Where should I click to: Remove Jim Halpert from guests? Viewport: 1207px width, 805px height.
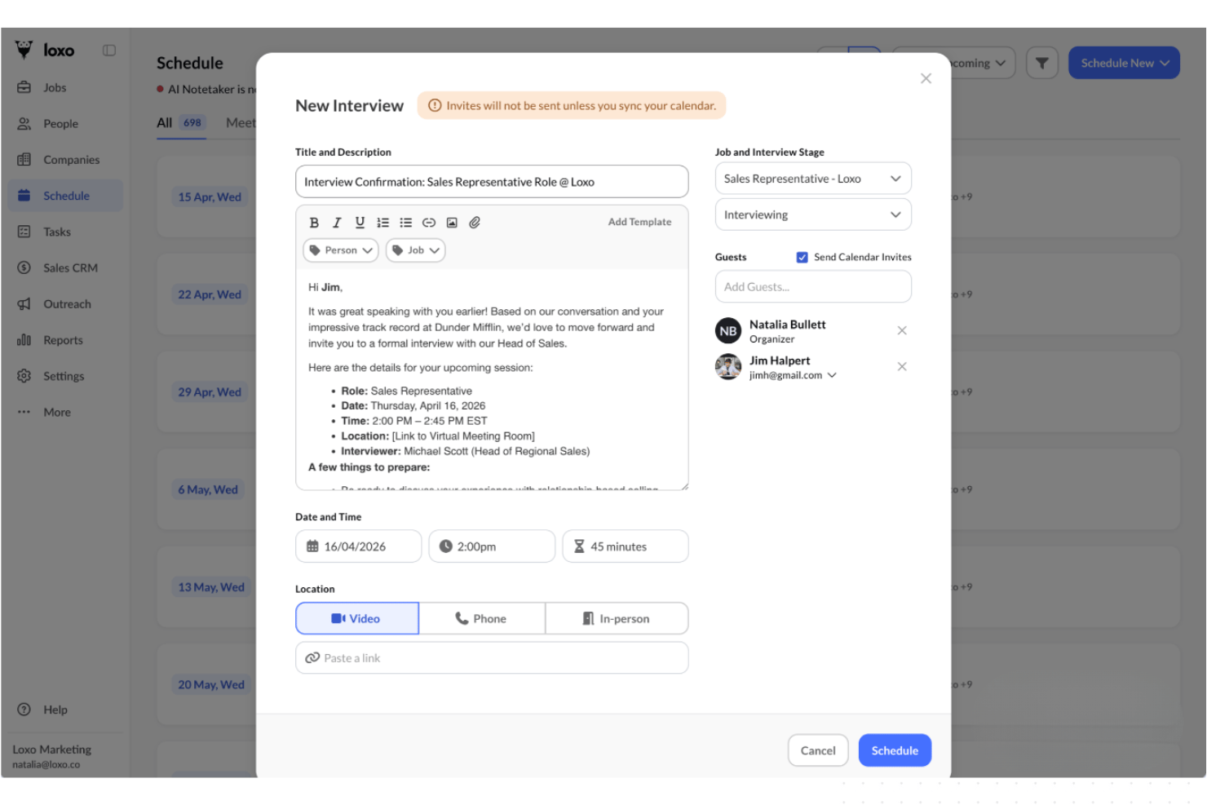pyautogui.click(x=902, y=366)
